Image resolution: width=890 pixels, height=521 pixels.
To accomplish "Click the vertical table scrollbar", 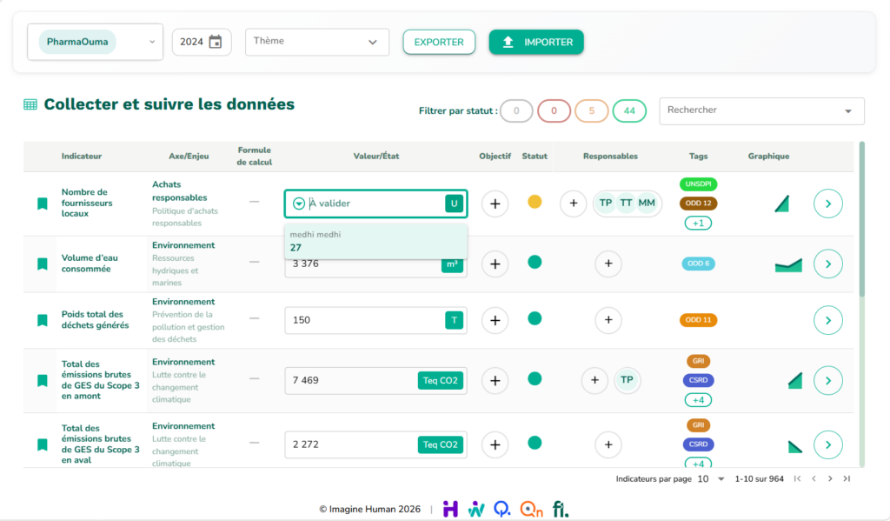I will coord(861,218).
